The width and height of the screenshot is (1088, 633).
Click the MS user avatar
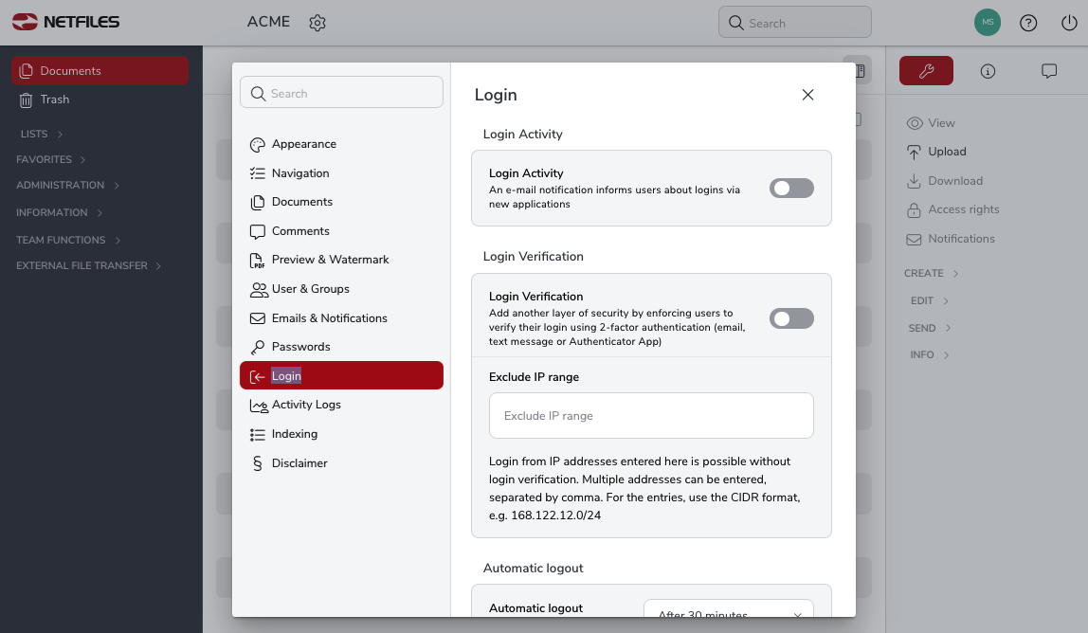(988, 22)
